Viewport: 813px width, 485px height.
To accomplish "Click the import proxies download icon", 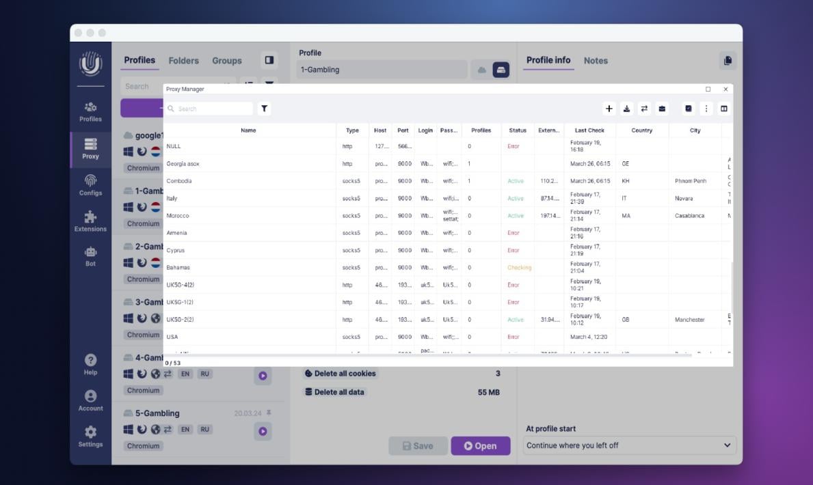I will 626,109.
